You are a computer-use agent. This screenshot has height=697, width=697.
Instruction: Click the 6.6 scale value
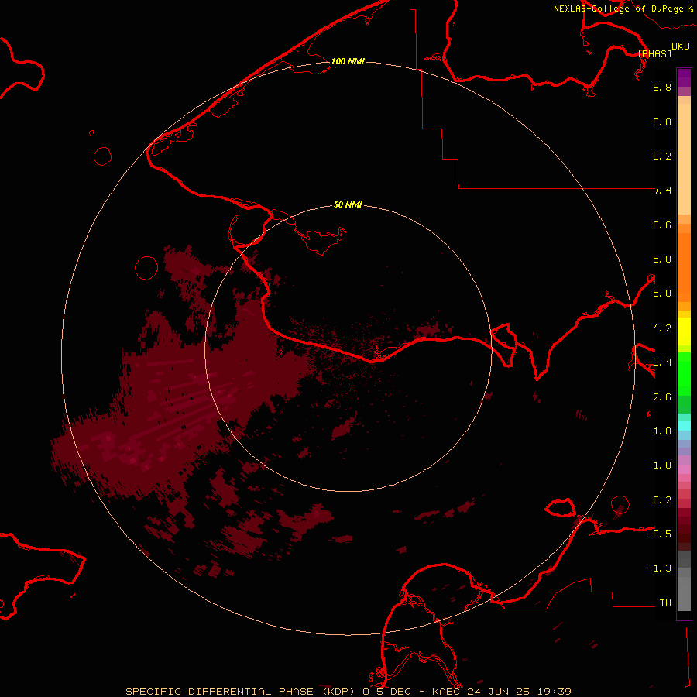[662, 225]
